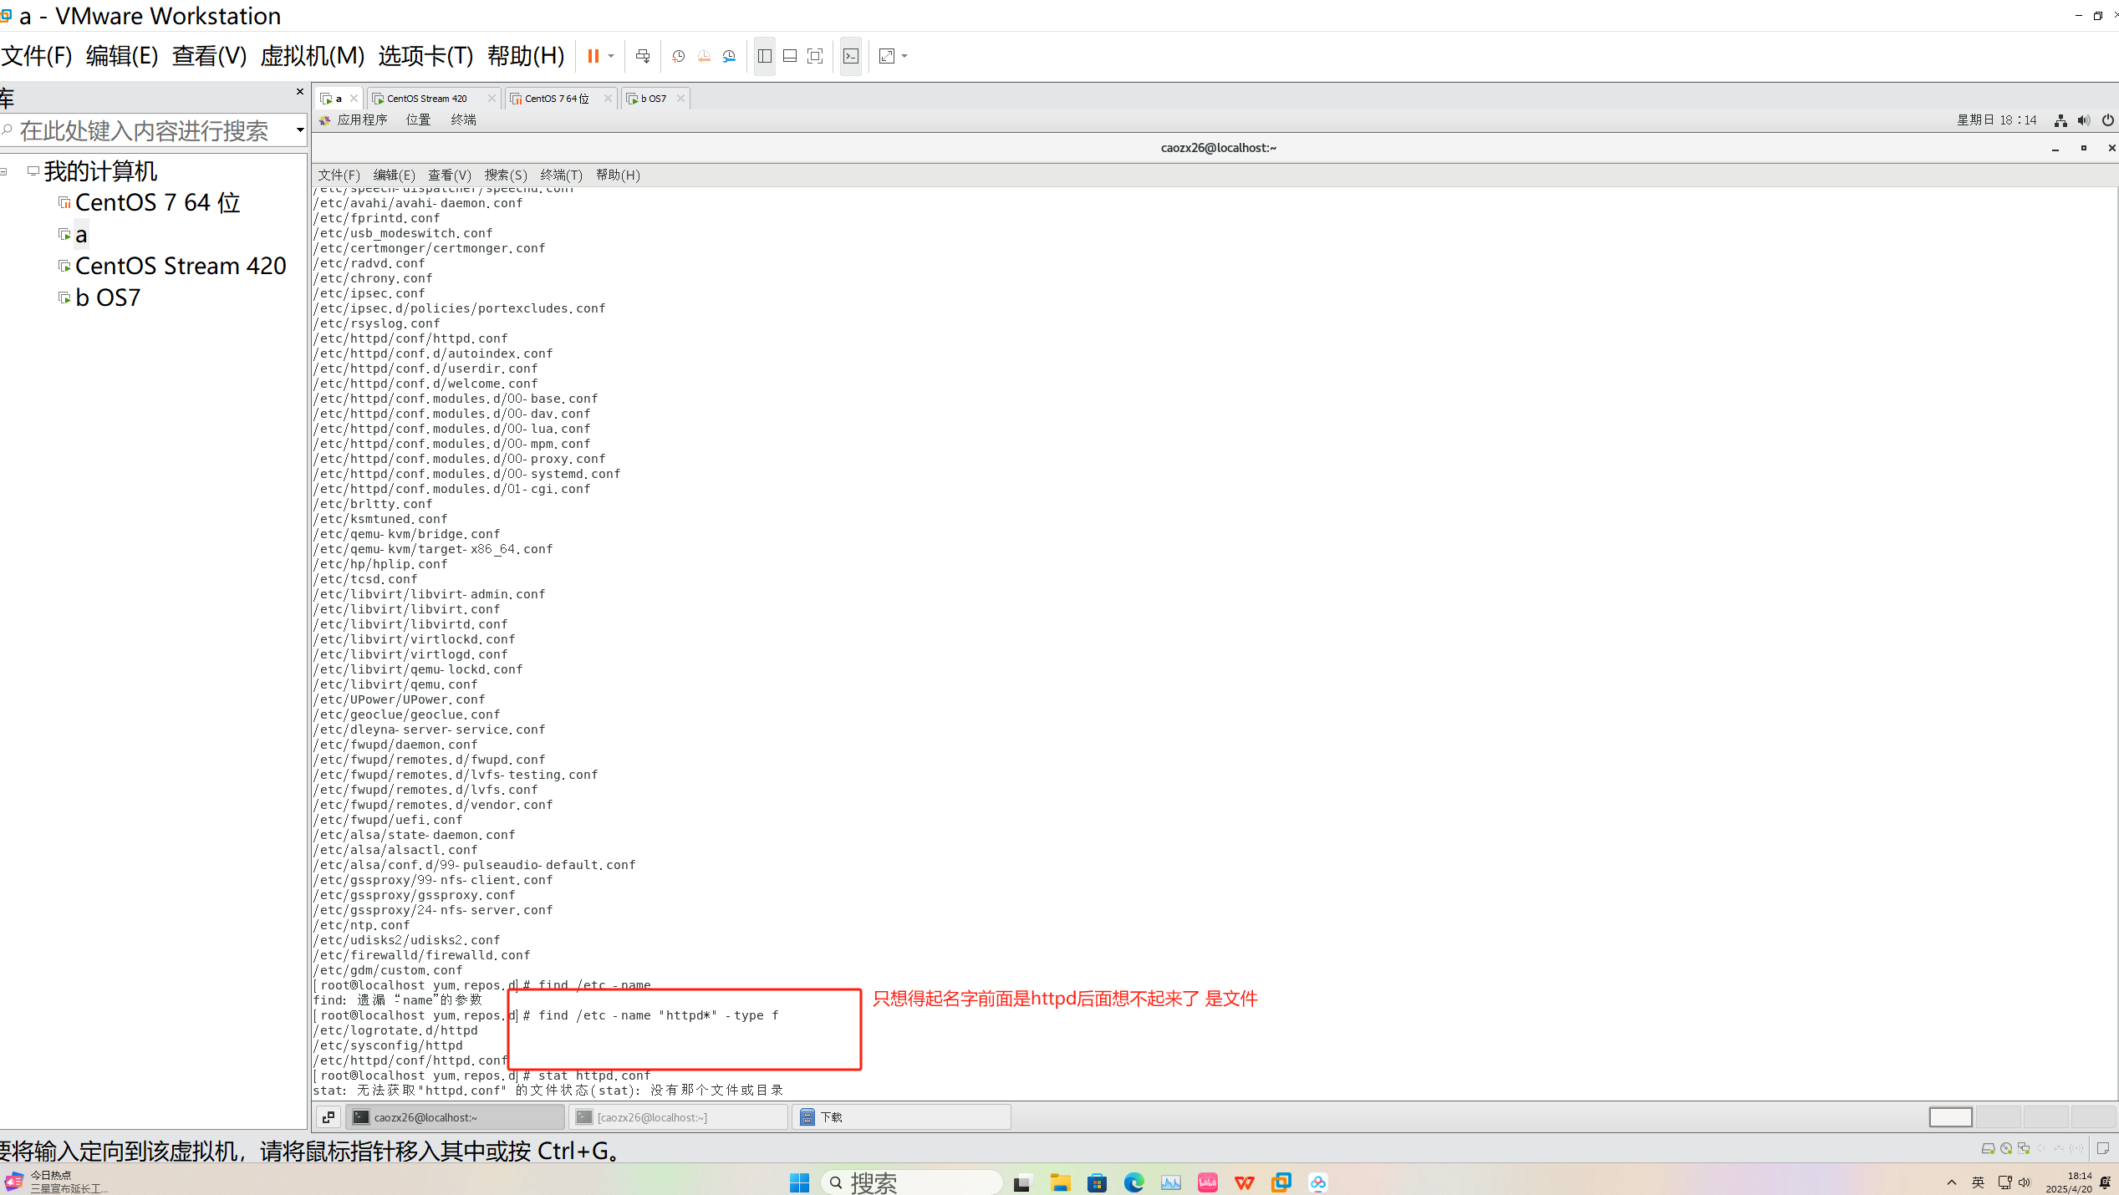
Task: Click the orange pause VM button
Action: [593, 56]
